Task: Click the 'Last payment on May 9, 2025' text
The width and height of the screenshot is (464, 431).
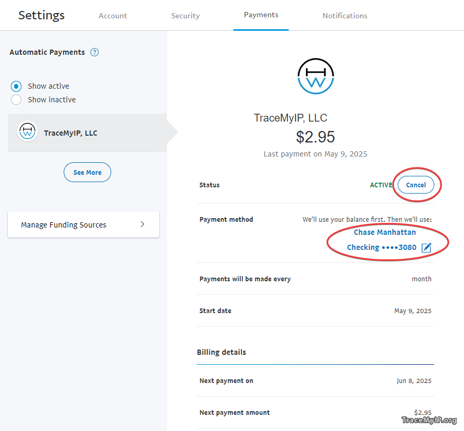Action: tap(315, 154)
